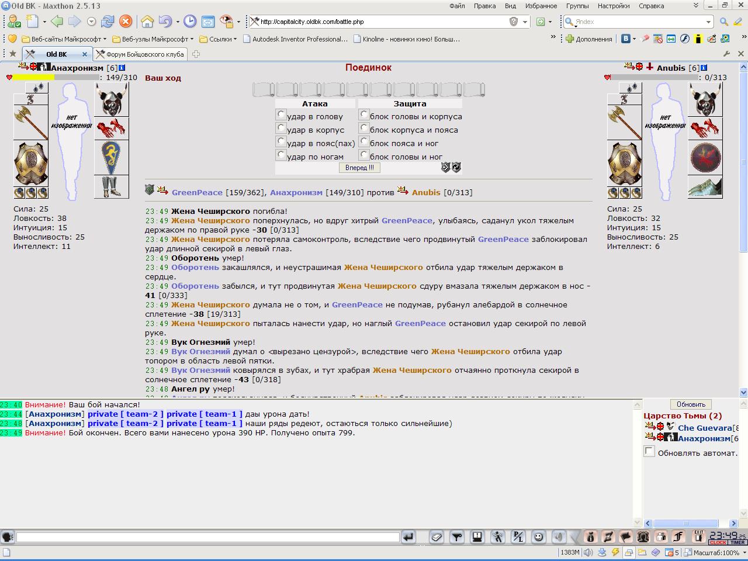Select the 'Old BK' tab
This screenshot has width=748, height=561.
point(57,54)
